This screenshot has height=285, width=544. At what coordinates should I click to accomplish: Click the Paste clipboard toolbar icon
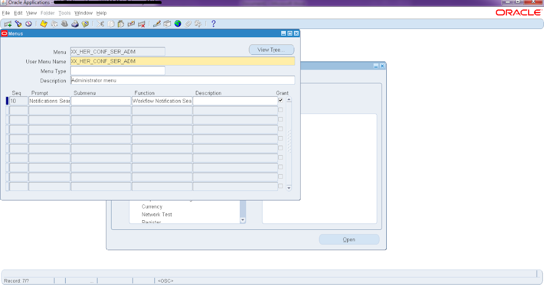121,24
